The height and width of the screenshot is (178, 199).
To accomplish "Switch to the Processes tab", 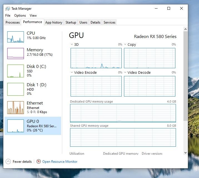I will pyautogui.click(x=13, y=22).
